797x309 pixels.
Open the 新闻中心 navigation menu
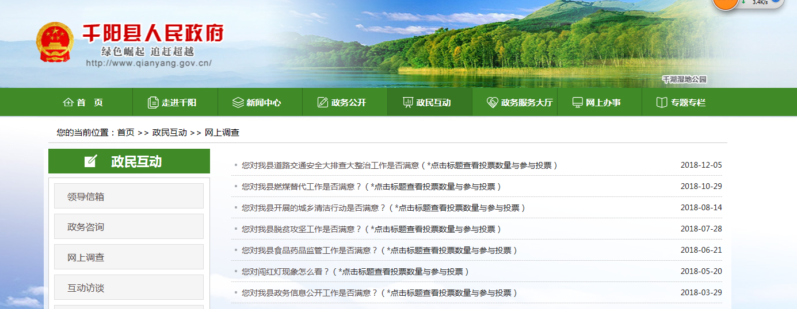coord(260,102)
